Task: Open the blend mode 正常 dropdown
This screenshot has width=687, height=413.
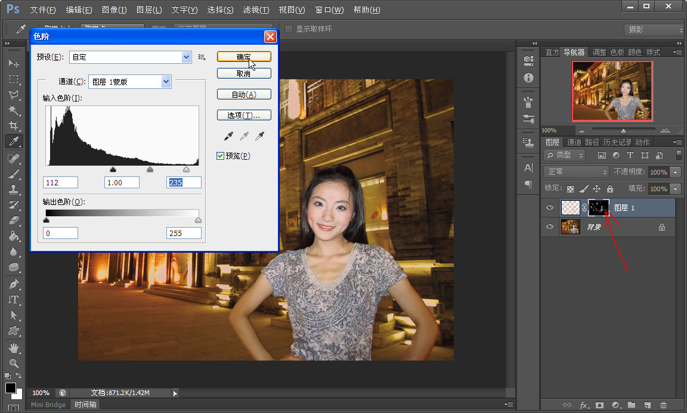Action: (x=577, y=172)
